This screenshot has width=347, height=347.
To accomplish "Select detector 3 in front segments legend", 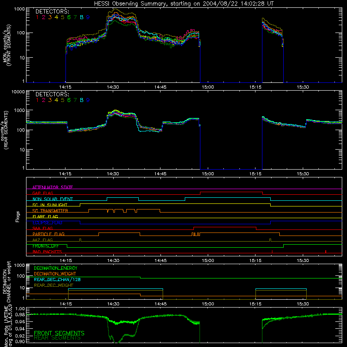I will [x=50, y=17].
